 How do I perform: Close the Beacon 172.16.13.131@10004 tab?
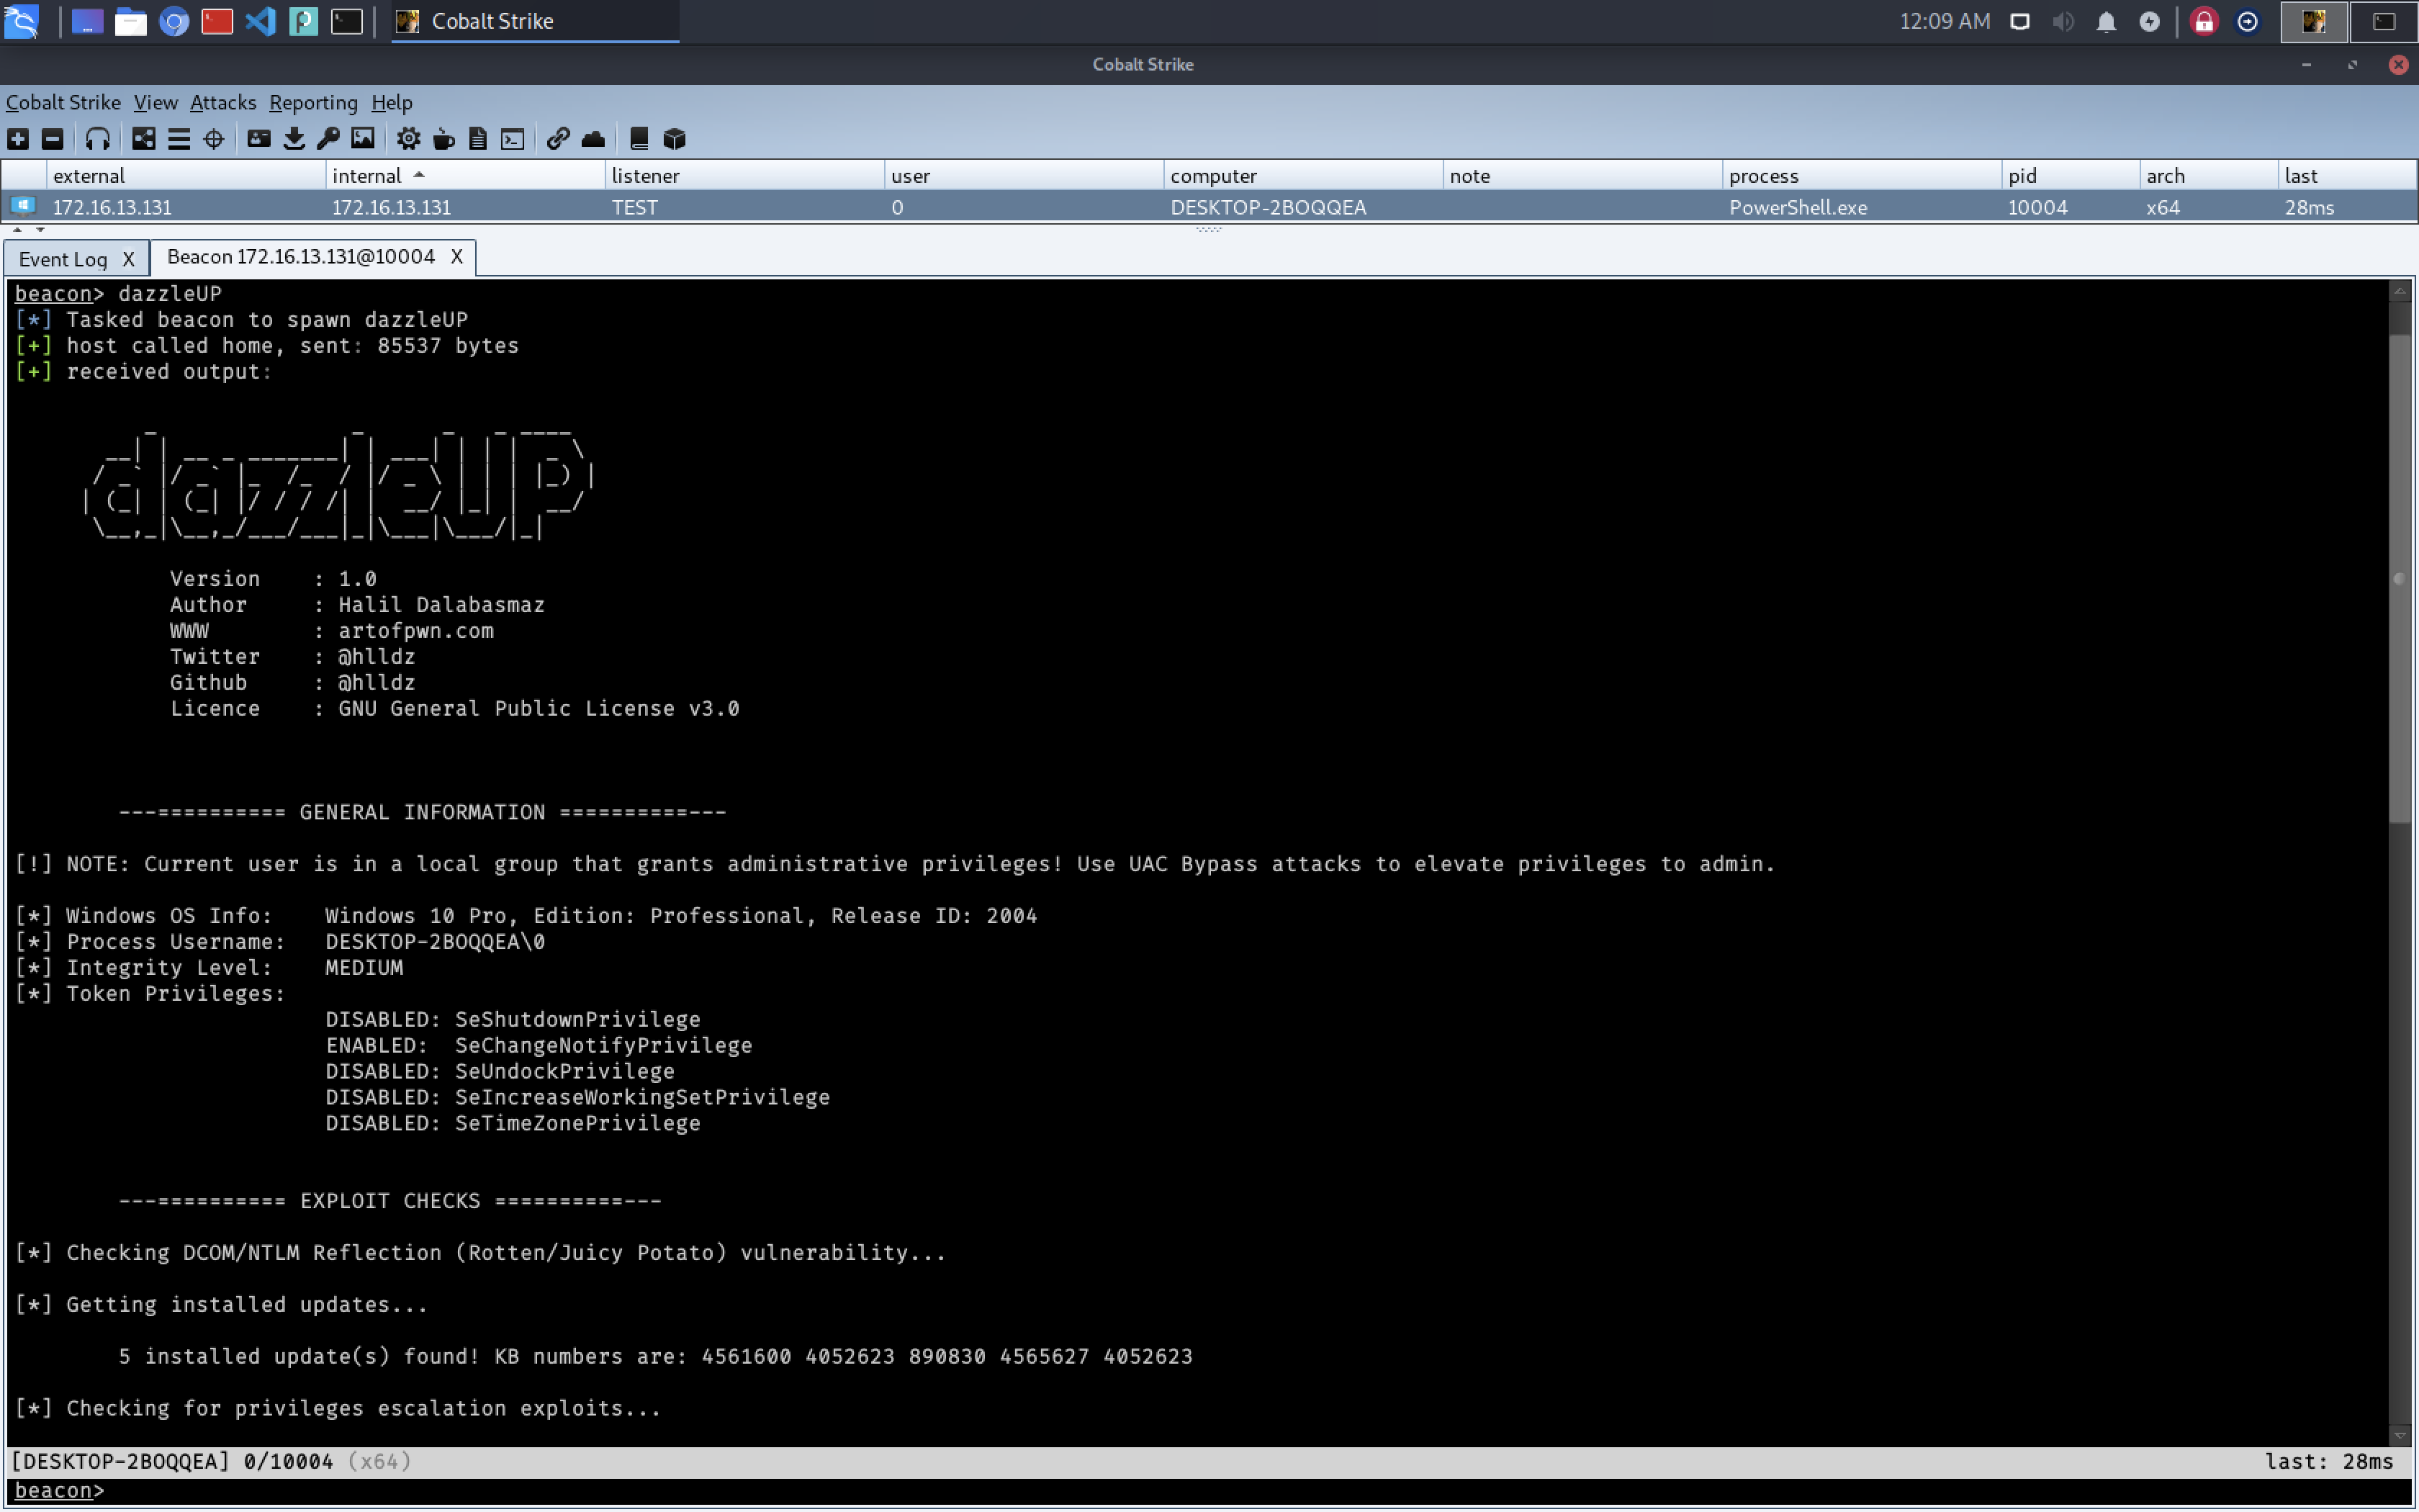(457, 257)
